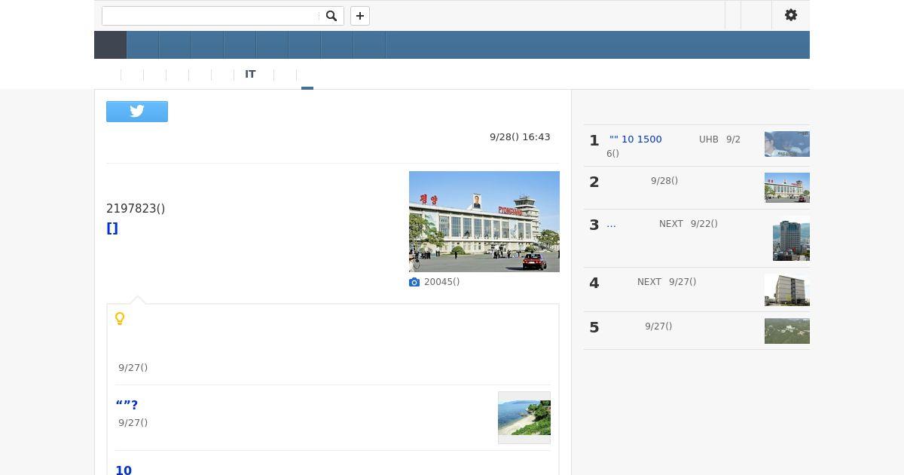The height and width of the screenshot is (475, 904).
Task: Open related article link dated 9/27 with quotes
Action: pos(127,405)
